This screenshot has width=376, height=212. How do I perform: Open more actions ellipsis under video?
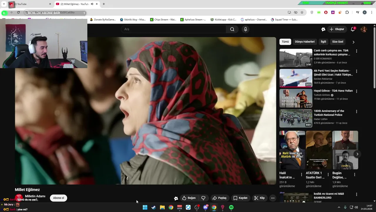pyautogui.click(x=273, y=198)
